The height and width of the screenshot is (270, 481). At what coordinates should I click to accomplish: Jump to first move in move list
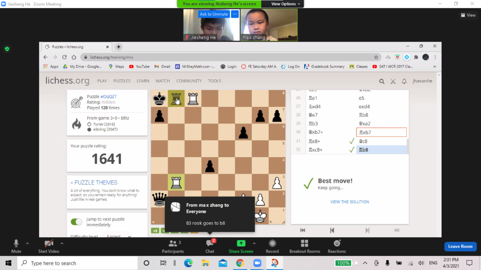tap(303, 230)
